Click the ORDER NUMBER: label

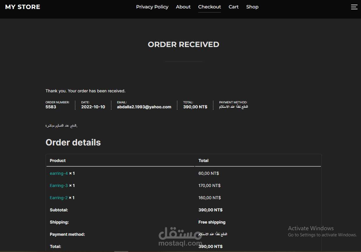[58, 102]
